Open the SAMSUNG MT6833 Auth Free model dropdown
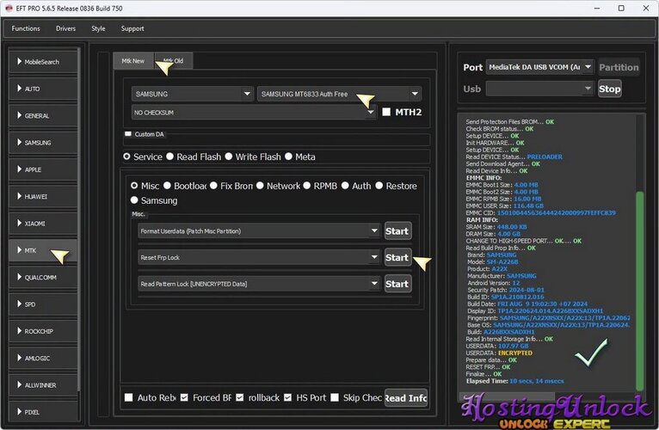This screenshot has height=430, width=659. pyautogui.click(x=339, y=94)
